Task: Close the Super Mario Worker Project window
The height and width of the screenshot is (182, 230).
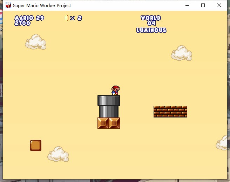Action: click(x=219, y=5)
